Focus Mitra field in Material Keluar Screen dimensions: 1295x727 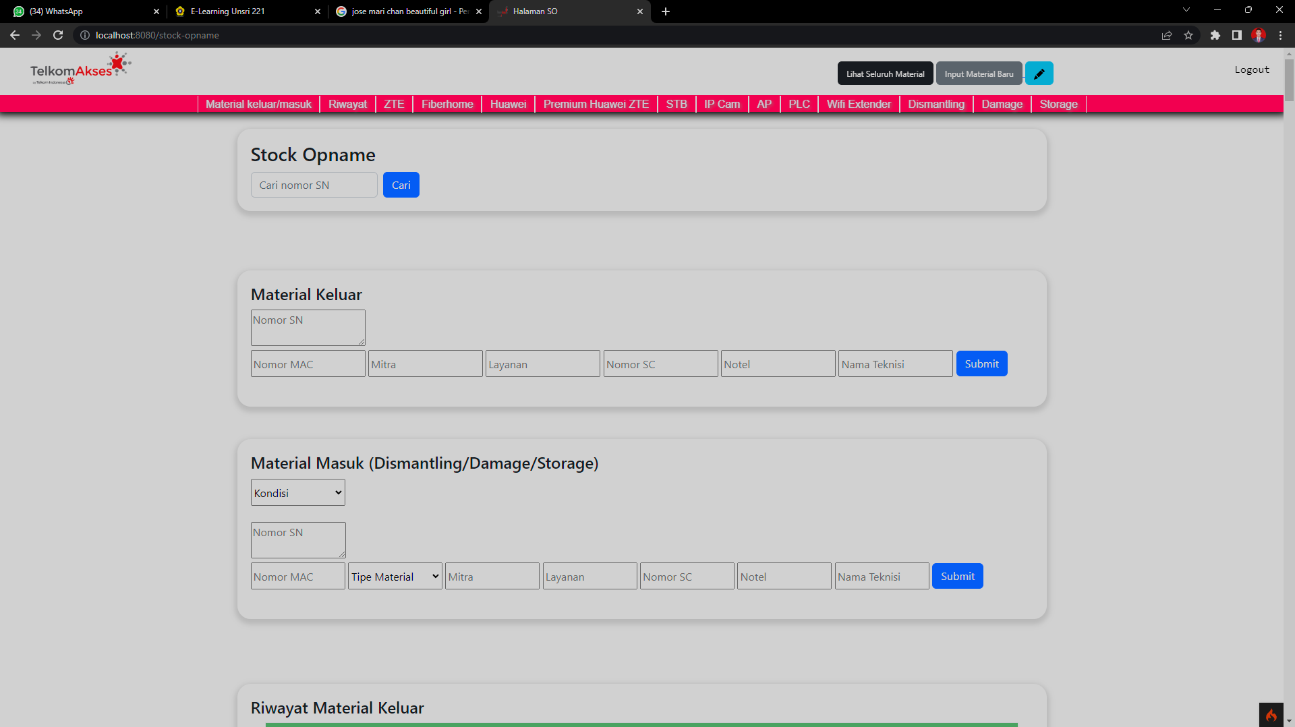pyautogui.click(x=426, y=363)
